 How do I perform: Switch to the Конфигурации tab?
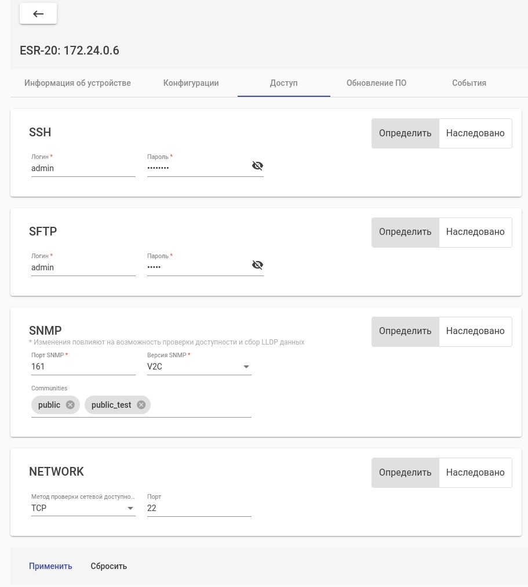191,83
